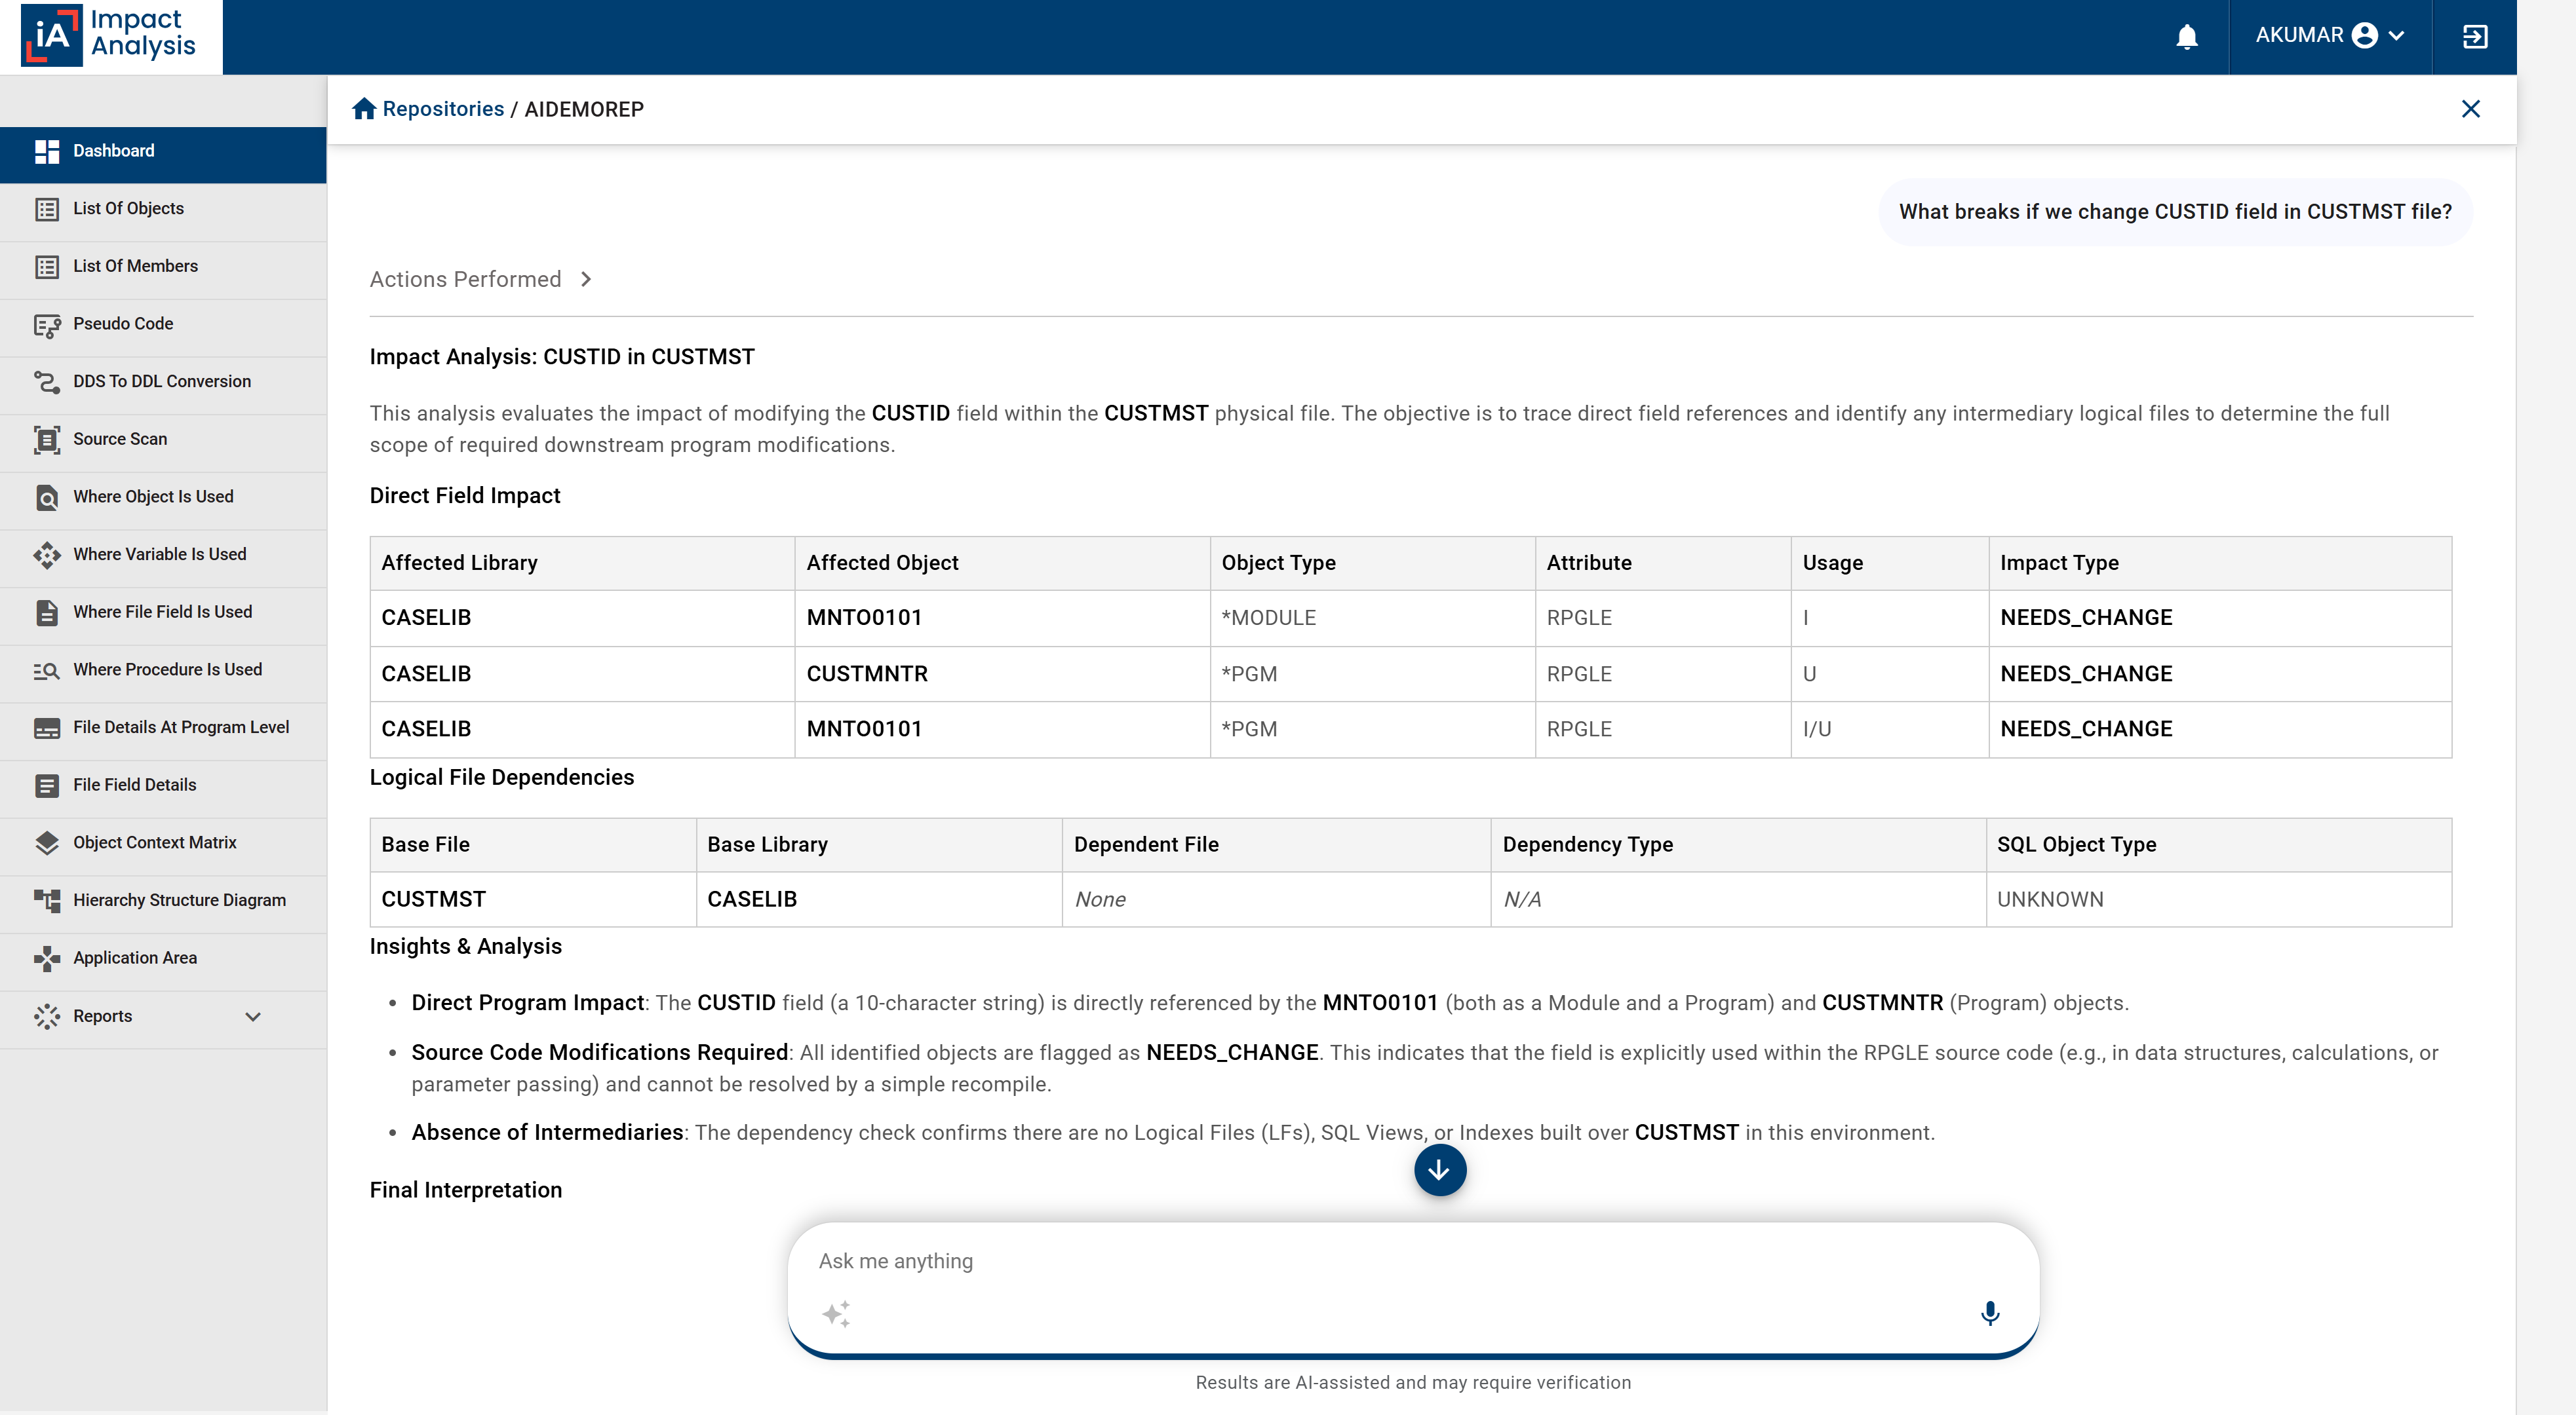Screen dimensions: 2576x1415
Task: Click the sparkle AI suggestions icon
Action: (836, 1313)
